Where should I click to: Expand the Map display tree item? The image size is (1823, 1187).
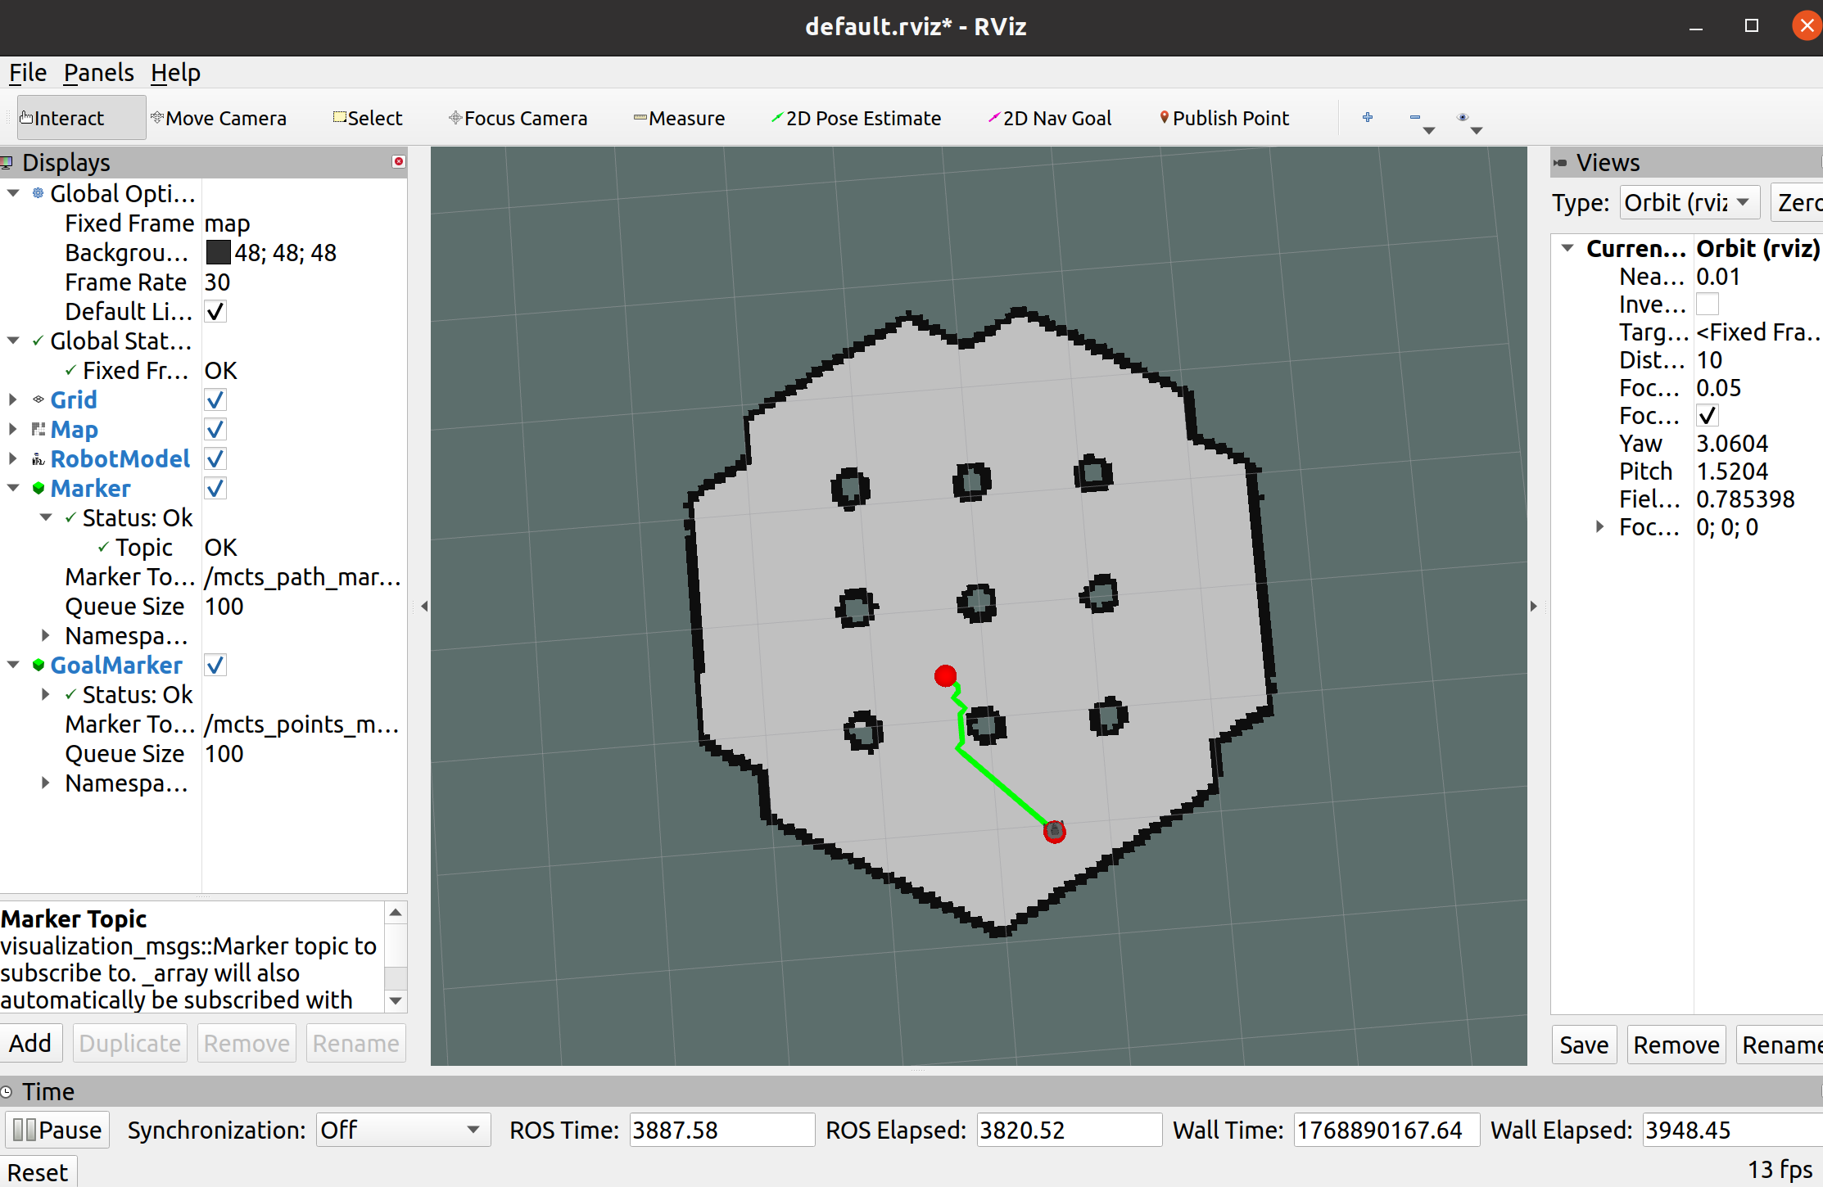click(13, 430)
